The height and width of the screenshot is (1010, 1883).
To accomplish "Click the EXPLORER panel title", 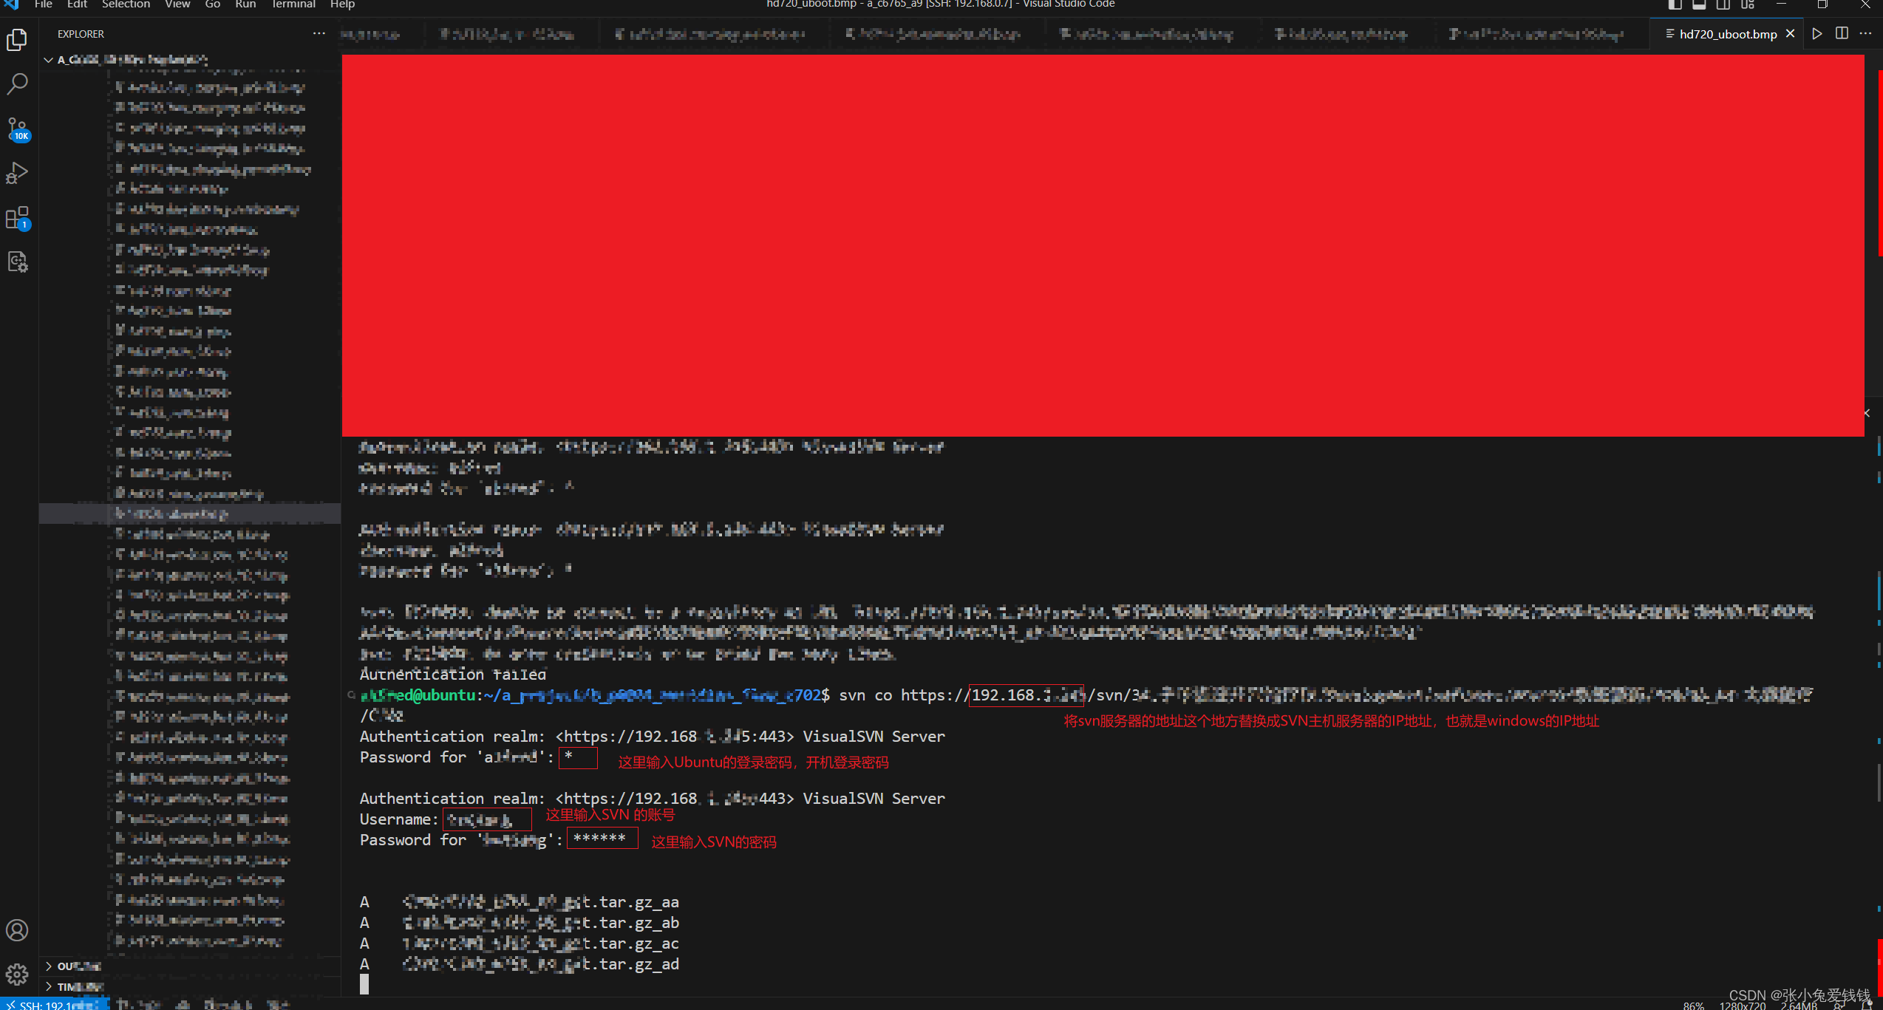I will (81, 34).
